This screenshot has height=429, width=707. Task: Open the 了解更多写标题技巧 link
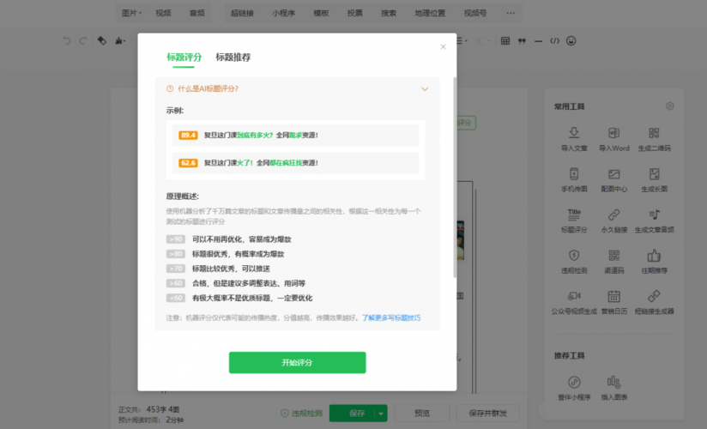[391, 317]
